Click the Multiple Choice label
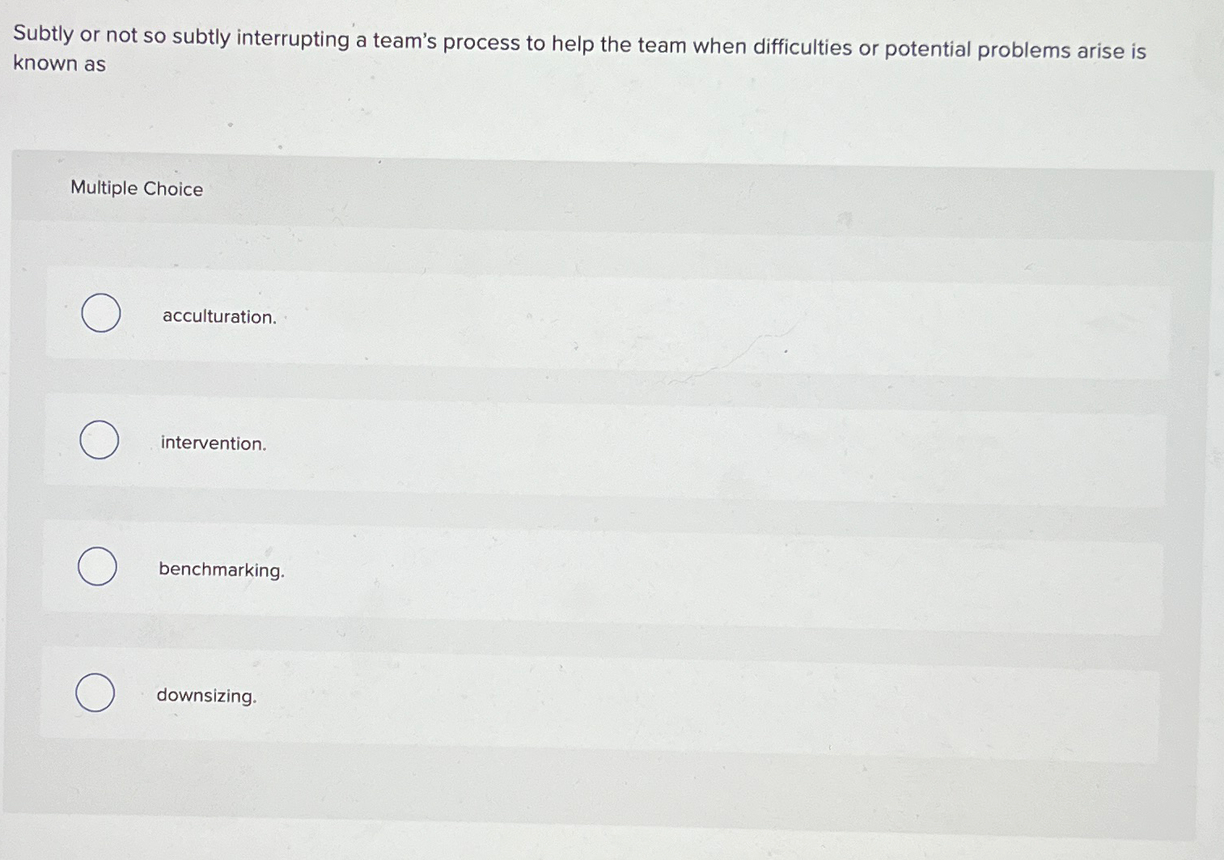 [136, 189]
